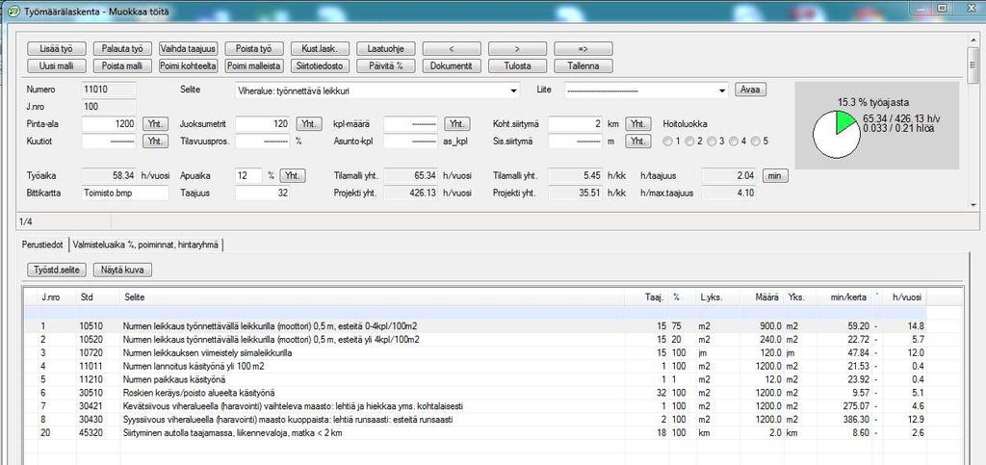986x465 pixels.
Task: Click the Juoksumetrit input field
Action: pyautogui.click(x=264, y=124)
